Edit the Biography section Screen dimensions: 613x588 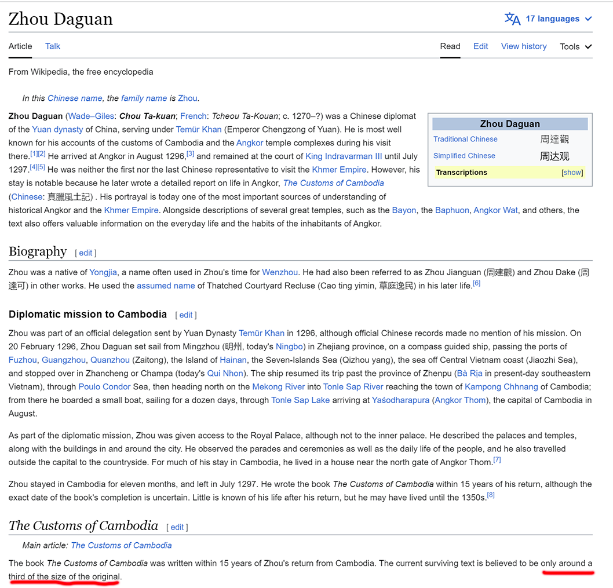[x=86, y=253]
